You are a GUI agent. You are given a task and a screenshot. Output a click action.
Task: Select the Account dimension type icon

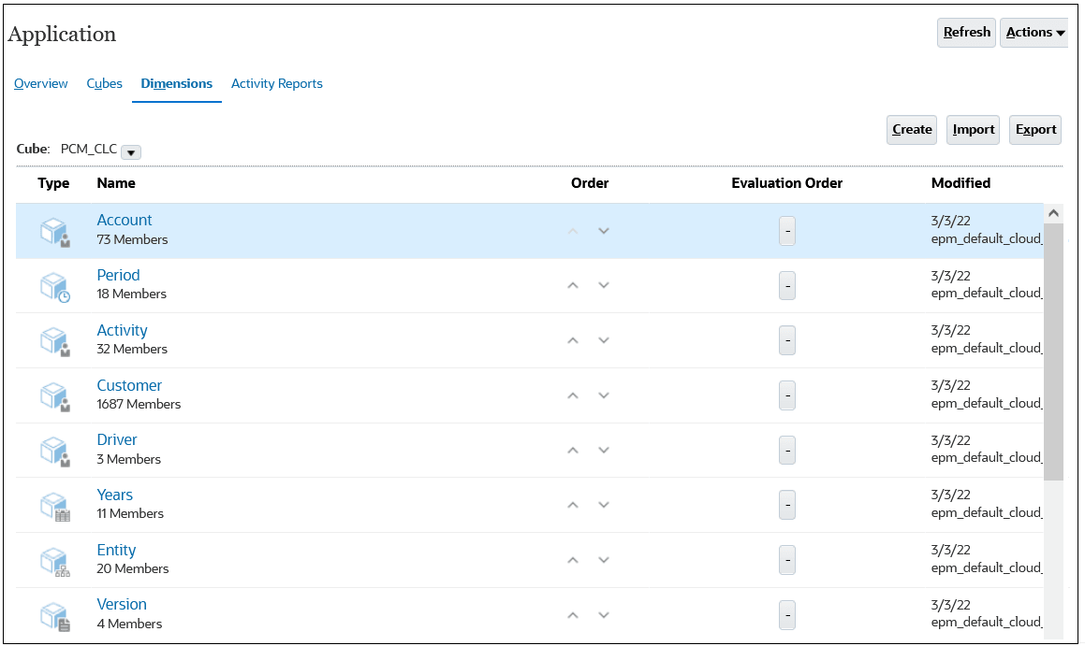(53, 231)
